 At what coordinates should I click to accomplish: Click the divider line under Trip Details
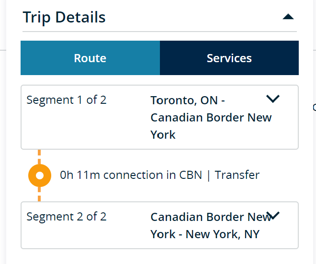point(159,32)
